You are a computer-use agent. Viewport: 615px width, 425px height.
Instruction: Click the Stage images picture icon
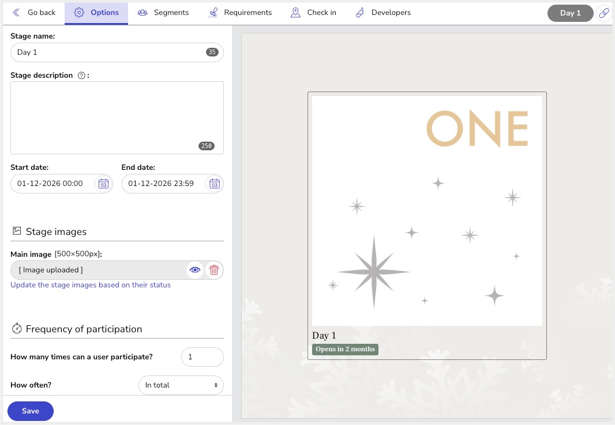click(x=17, y=231)
